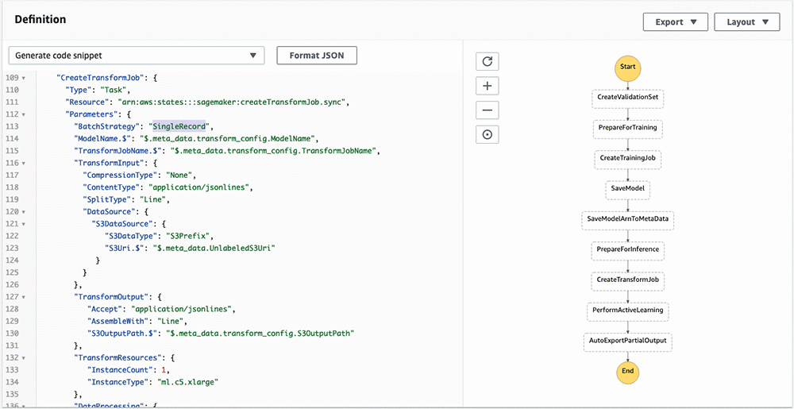The width and height of the screenshot is (794, 409).
Task: Click the Format JSON button
Action: pos(317,56)
